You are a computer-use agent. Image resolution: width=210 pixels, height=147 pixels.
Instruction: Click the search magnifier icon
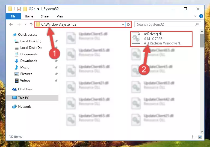tap(197, 24)
